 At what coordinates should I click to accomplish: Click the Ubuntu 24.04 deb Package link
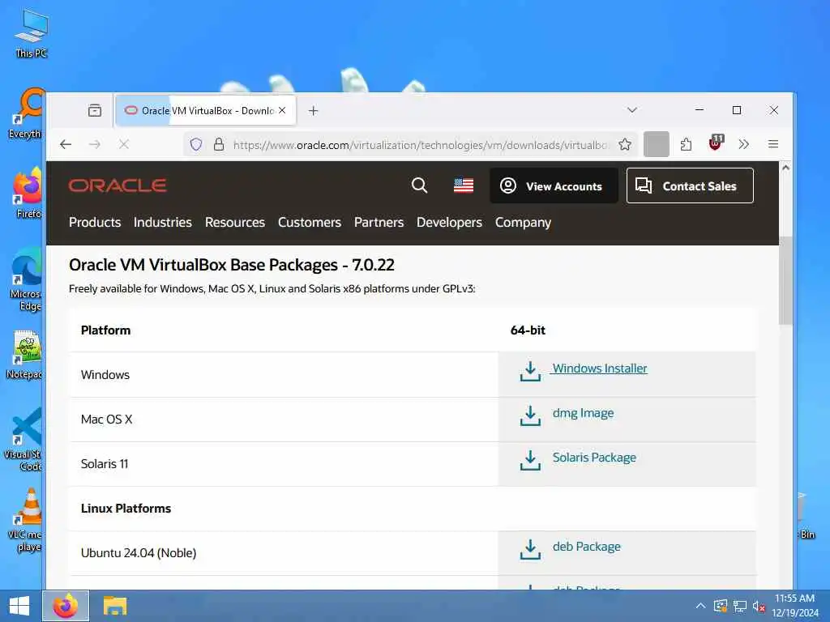(x=587, y=547)
